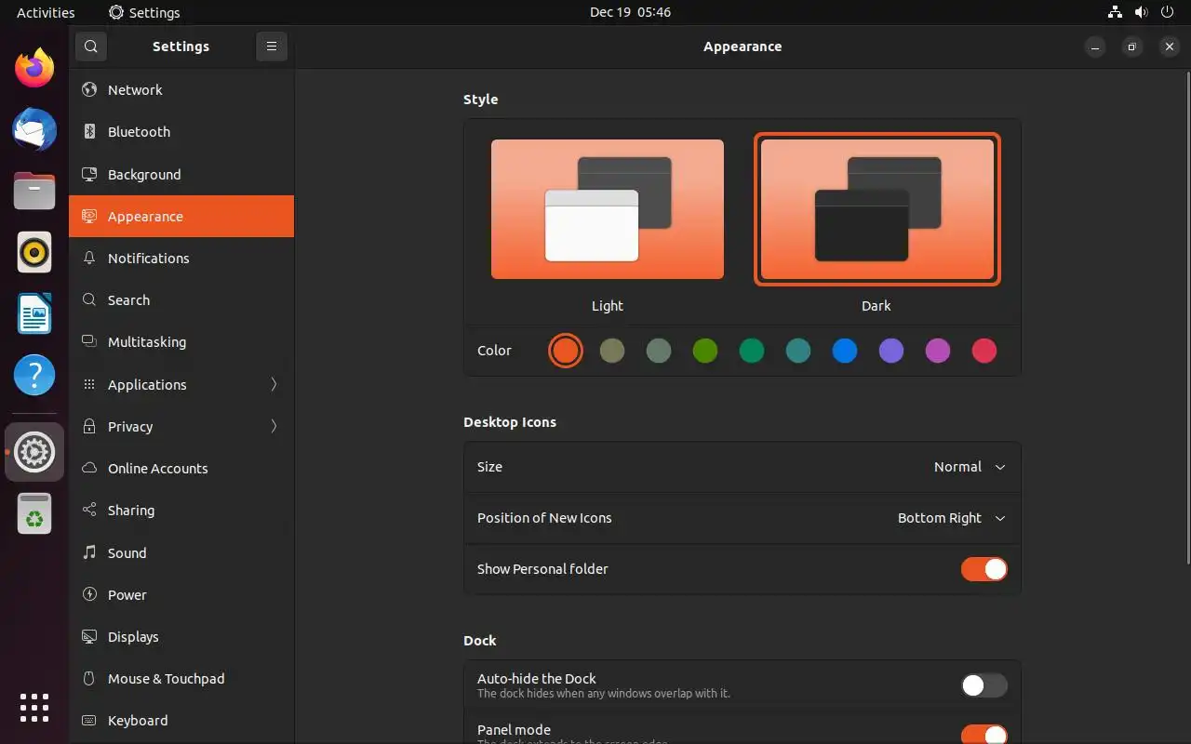This screenshot has width=1191, height=744.
Task: Switch to the Background panel
Action: (x=181, y=174)
